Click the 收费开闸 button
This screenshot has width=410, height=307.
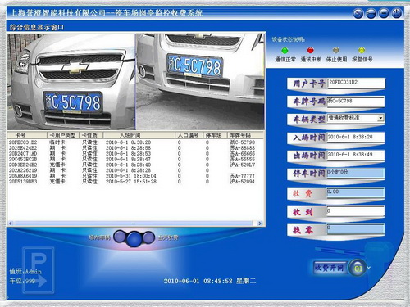[x=330, y=268]
